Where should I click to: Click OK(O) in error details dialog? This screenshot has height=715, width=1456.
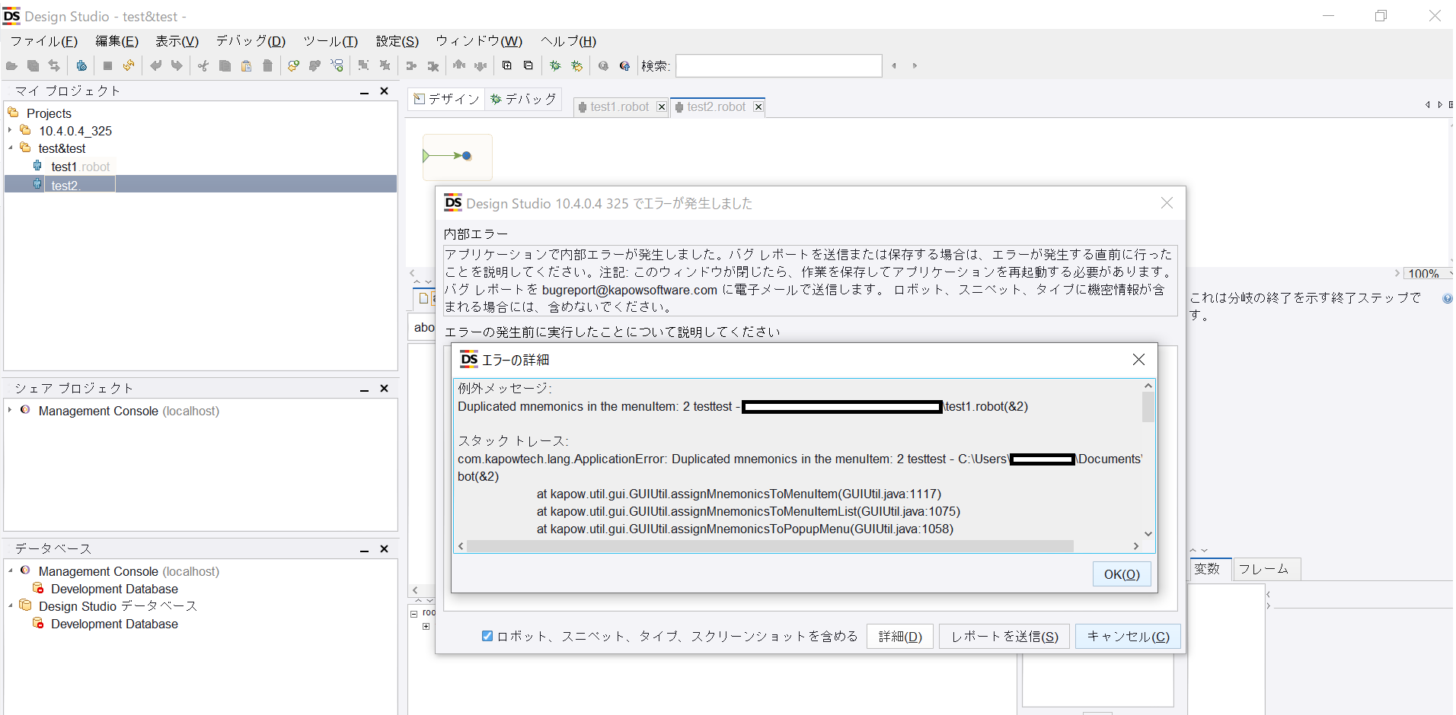click(1122, 574)
